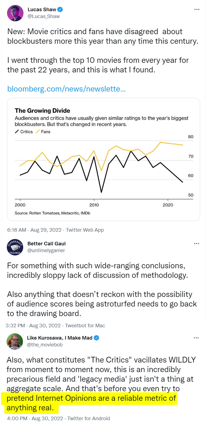This screenshot has height=427, width=207.
Task: Click the Twitter for Android source label
Action: [89, 418]
